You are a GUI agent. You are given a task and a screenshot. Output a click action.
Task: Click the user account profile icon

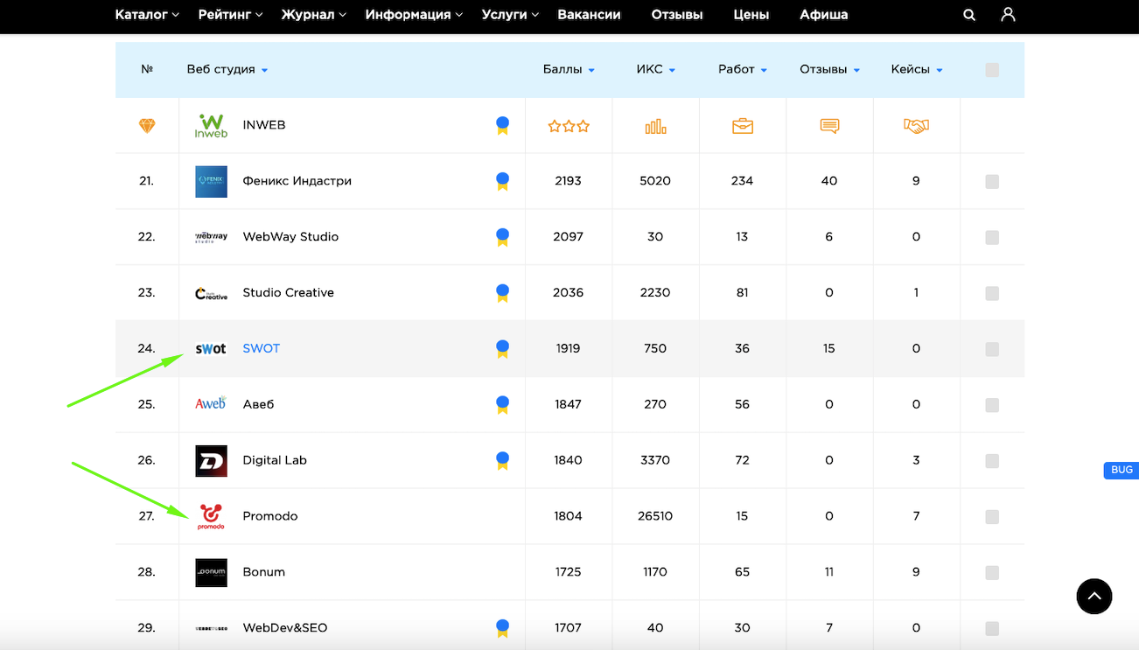(1008, 15)
